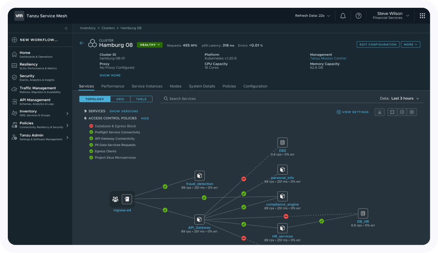This screenshot has width=438, height=253.
Task: Follow the Tanzu Mission Control link
Action: point(328,58)
